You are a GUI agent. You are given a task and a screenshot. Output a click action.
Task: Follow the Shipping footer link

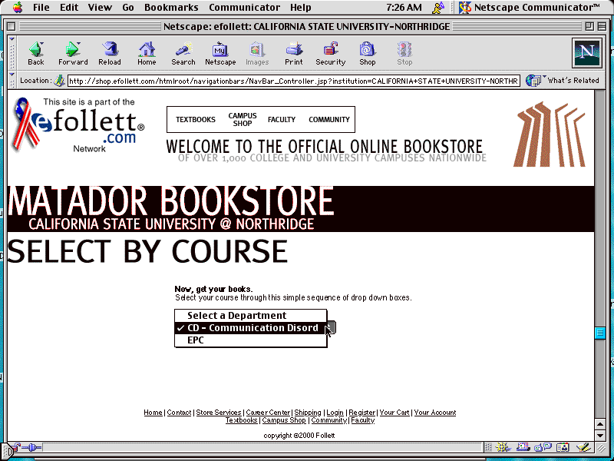(308, 413)
